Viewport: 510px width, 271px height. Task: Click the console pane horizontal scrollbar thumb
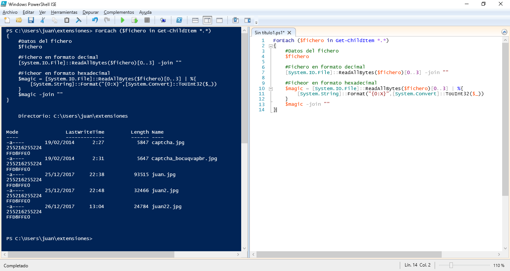(x=91, y=255)
